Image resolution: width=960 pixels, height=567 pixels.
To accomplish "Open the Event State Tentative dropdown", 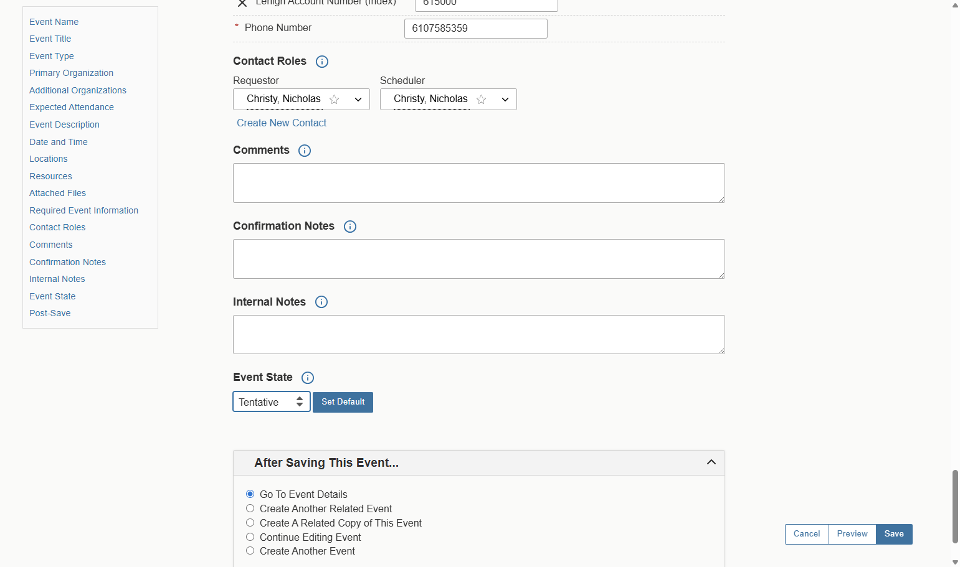I will coord(272,402).
